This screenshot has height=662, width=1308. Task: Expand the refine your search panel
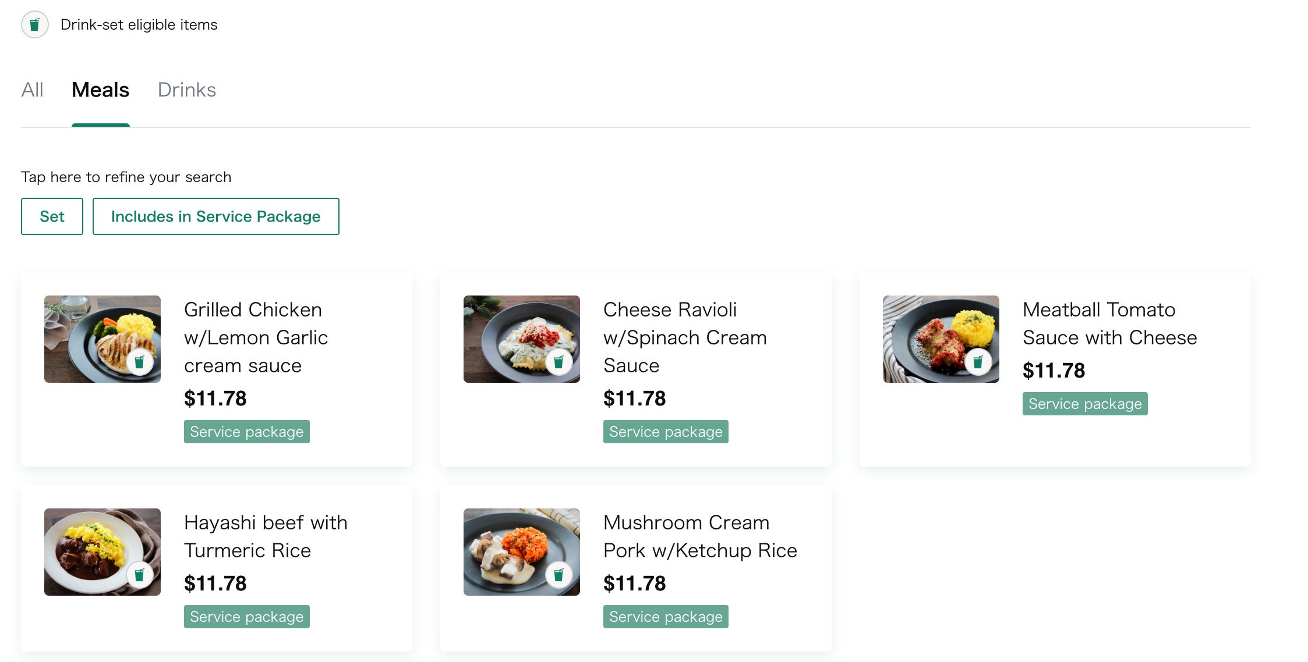pyautogui.click(x=126, y=176)
